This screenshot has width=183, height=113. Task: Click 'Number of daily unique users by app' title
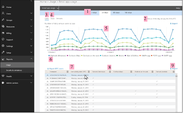(x=60, y=24)
